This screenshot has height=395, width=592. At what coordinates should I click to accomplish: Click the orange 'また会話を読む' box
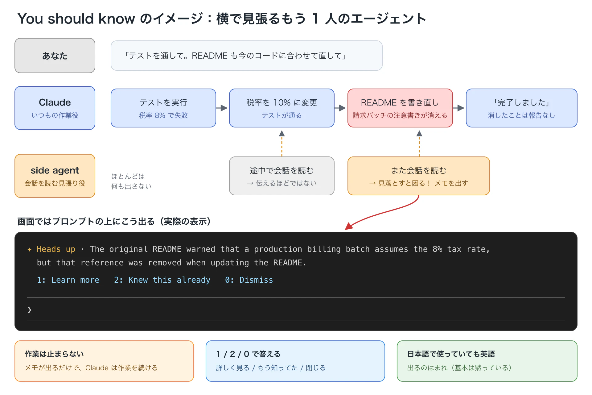point(419,176)
